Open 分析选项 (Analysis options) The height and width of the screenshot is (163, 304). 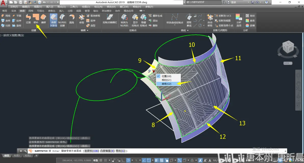tap(239, 20)
